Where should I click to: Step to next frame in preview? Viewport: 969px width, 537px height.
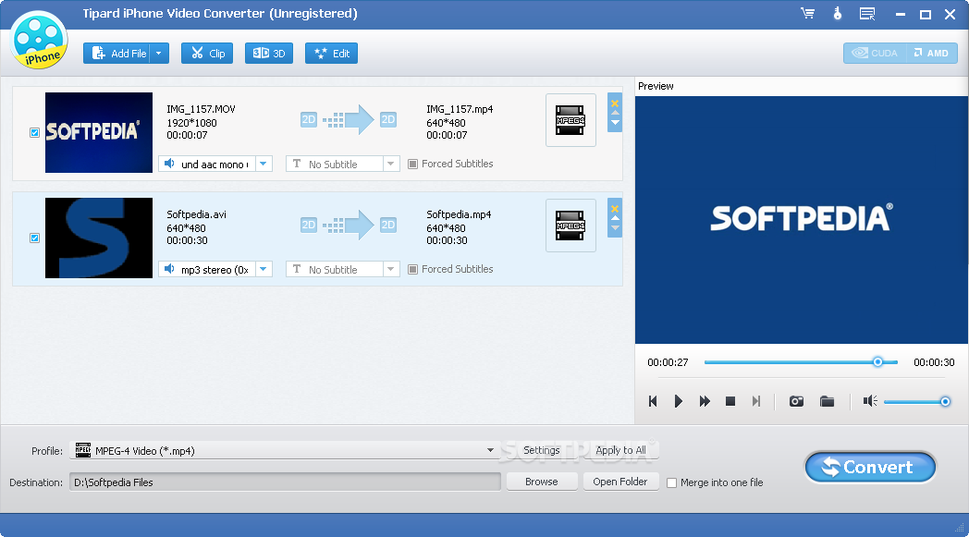coord(755,401)
